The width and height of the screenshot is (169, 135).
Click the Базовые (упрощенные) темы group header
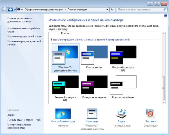pos(90,40)
